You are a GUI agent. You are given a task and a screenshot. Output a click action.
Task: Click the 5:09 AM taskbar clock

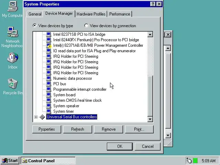click(209, 161)
